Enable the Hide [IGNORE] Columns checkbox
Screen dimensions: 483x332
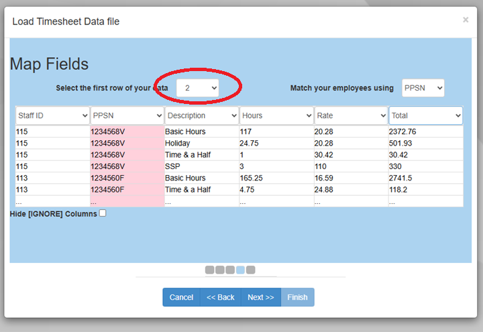click(x=103, y=213)
